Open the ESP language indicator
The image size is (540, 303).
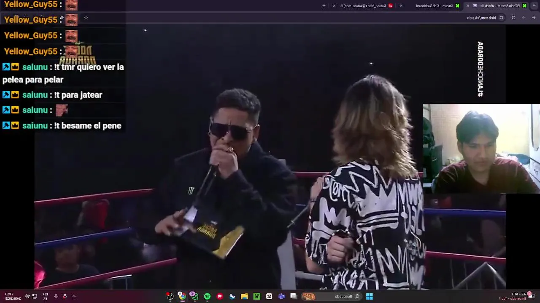[45, 296]
